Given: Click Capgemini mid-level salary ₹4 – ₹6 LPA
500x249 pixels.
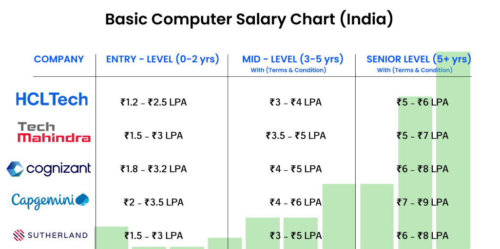Looking at the screenshot, I should 296,202.
